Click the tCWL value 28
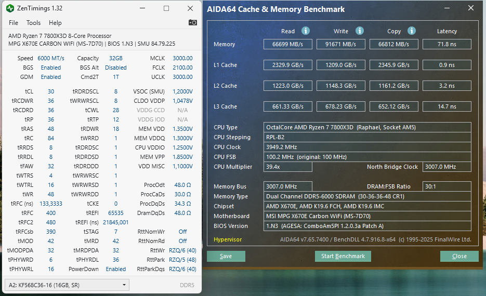This screenshot has width=486, height=296. [115, 110]
